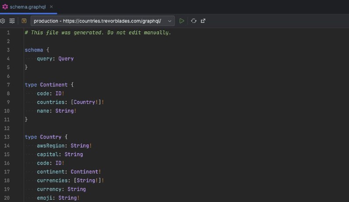Click 'currency: String' field

61,189
